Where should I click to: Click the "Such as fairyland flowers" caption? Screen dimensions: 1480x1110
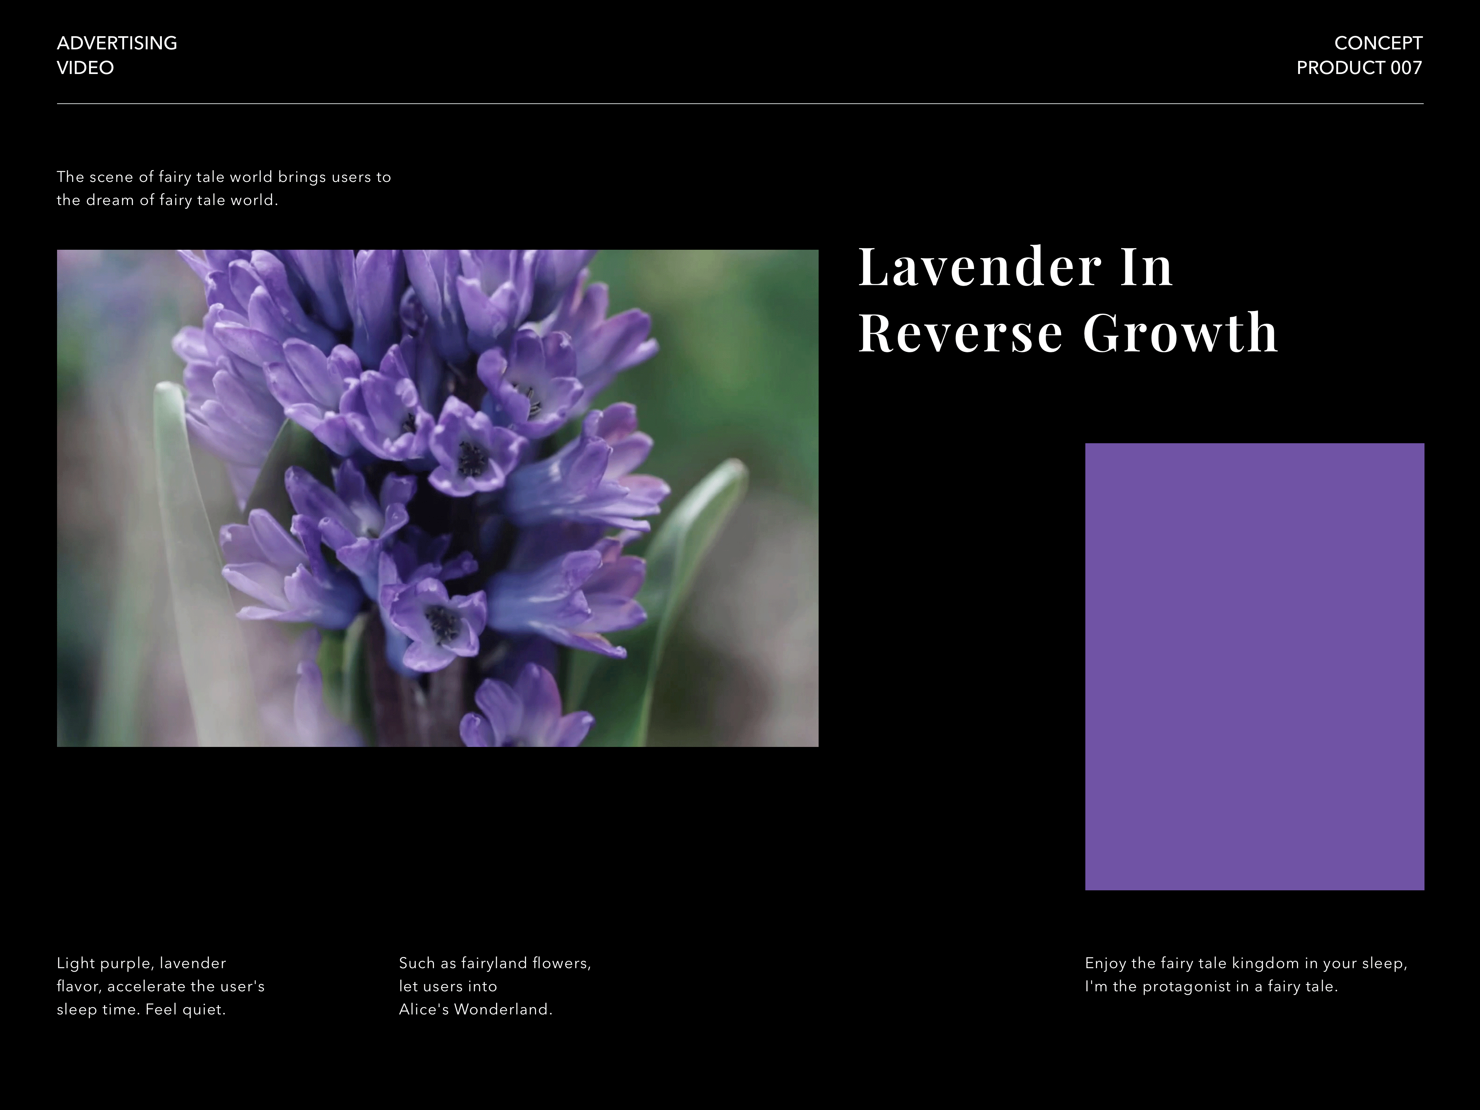[495, 986]
